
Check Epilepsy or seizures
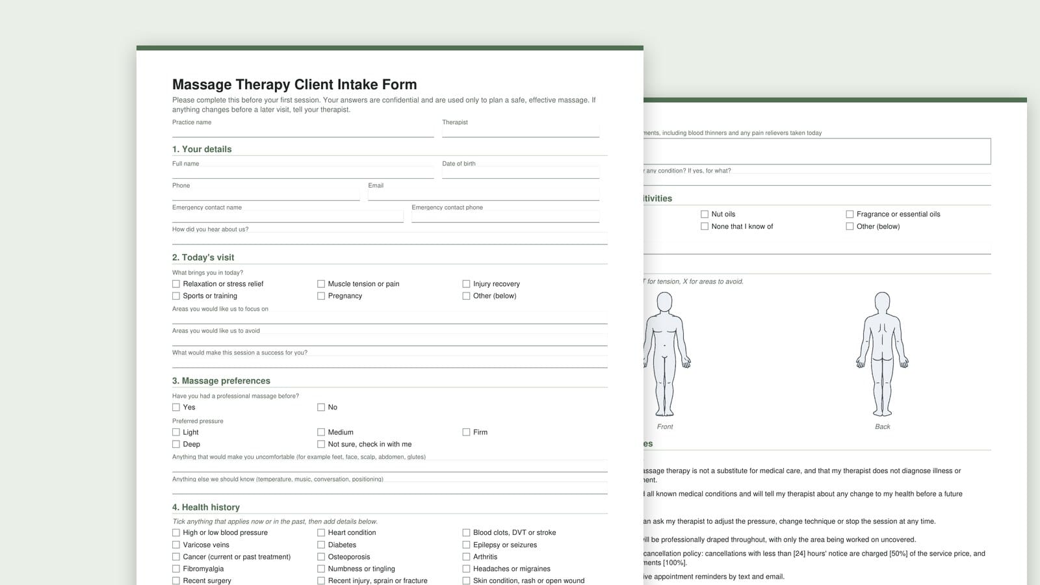coord(466,545)
